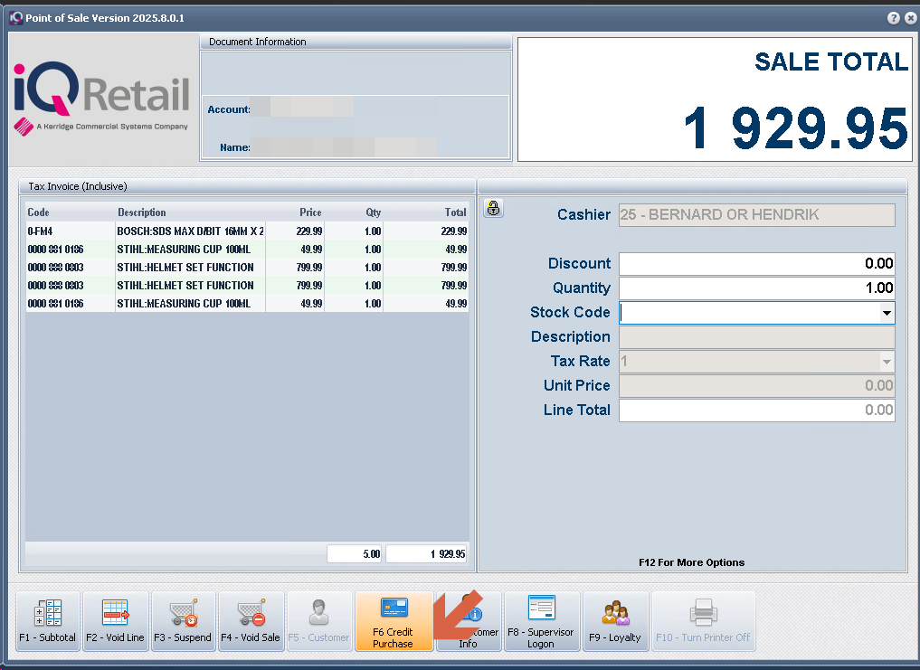The image size is (920, 670).
Task: Click the Total column header
Action: (x=455, y=212)
